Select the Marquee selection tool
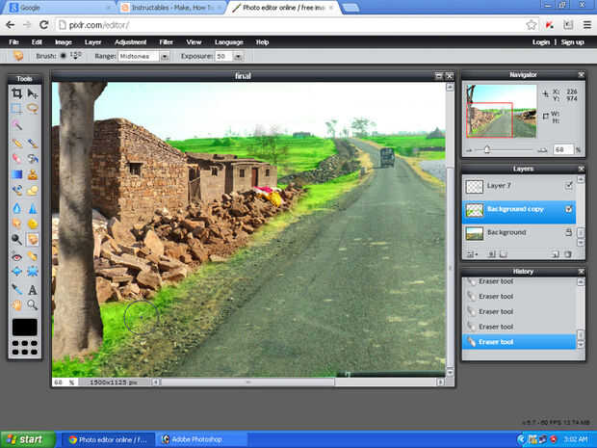 pyautogui.click(x=16, y=109)
